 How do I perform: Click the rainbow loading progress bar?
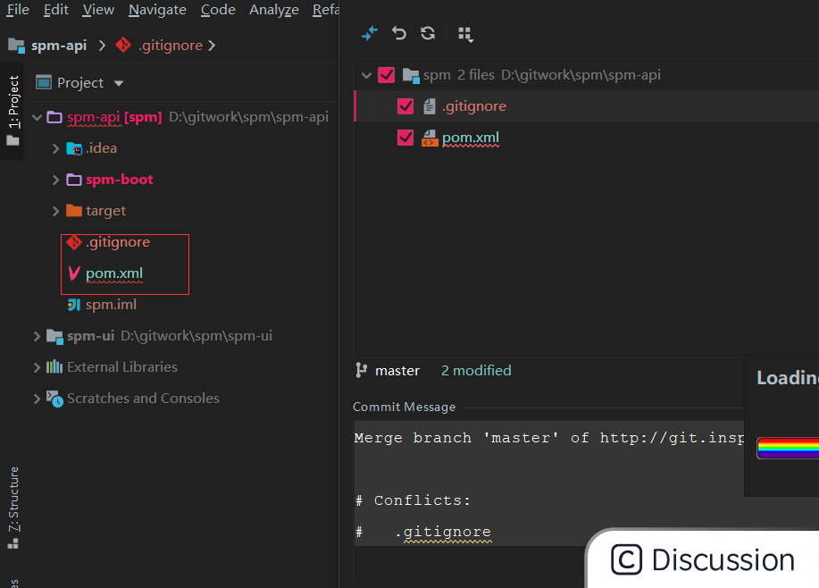788,449
